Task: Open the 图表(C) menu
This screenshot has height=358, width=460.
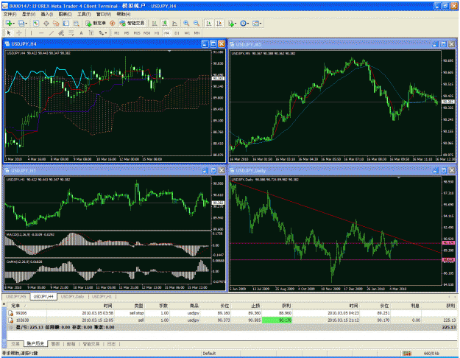Action: click(65, 14)
